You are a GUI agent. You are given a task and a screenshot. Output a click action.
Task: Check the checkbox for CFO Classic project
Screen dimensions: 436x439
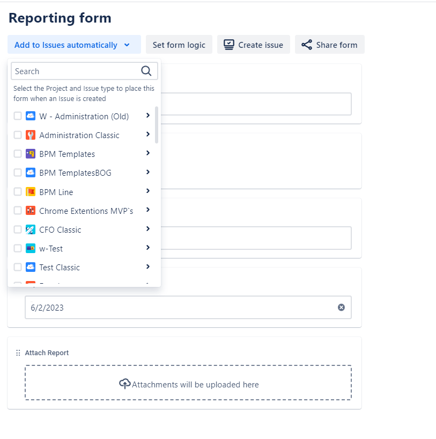17,229
